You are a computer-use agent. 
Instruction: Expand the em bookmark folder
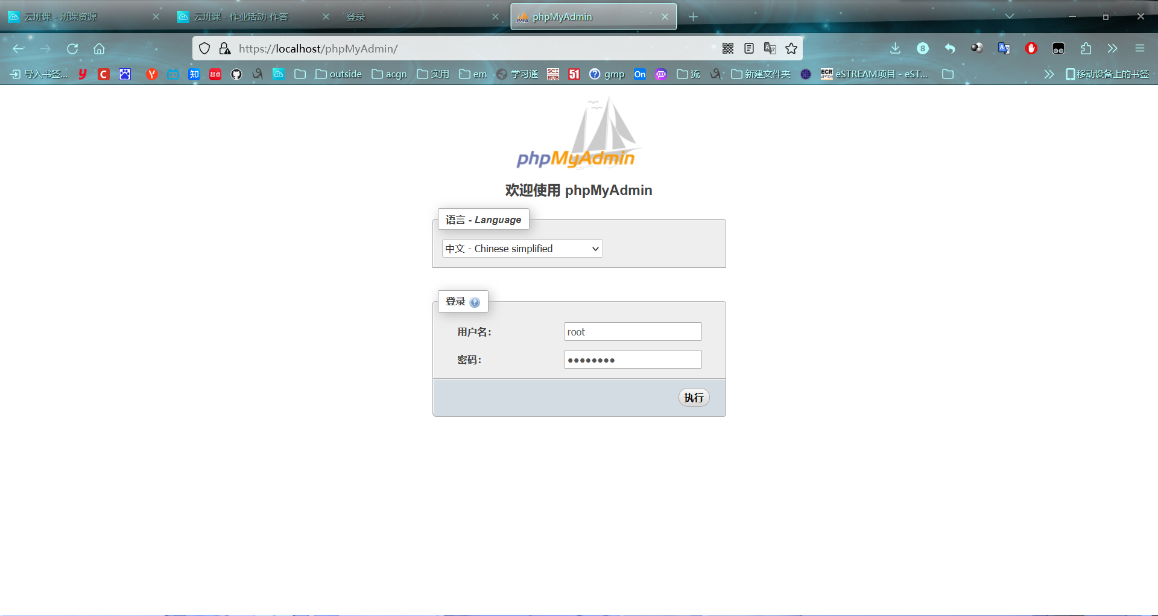click(473, 74)
